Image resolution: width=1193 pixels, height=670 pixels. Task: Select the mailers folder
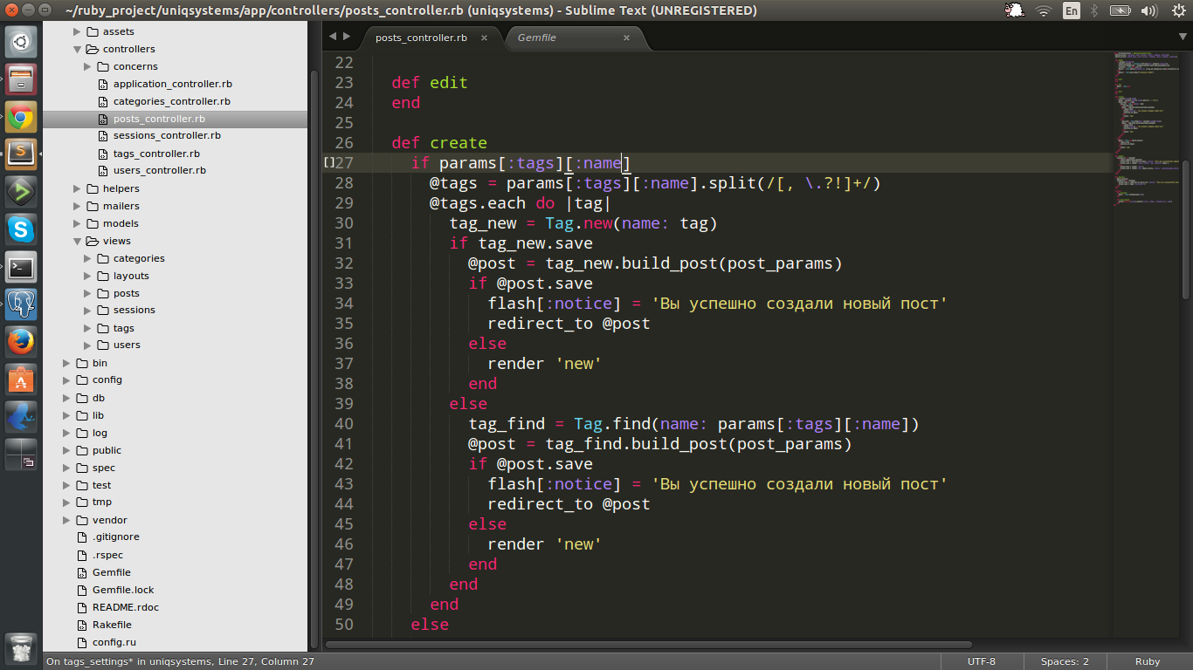121,206
